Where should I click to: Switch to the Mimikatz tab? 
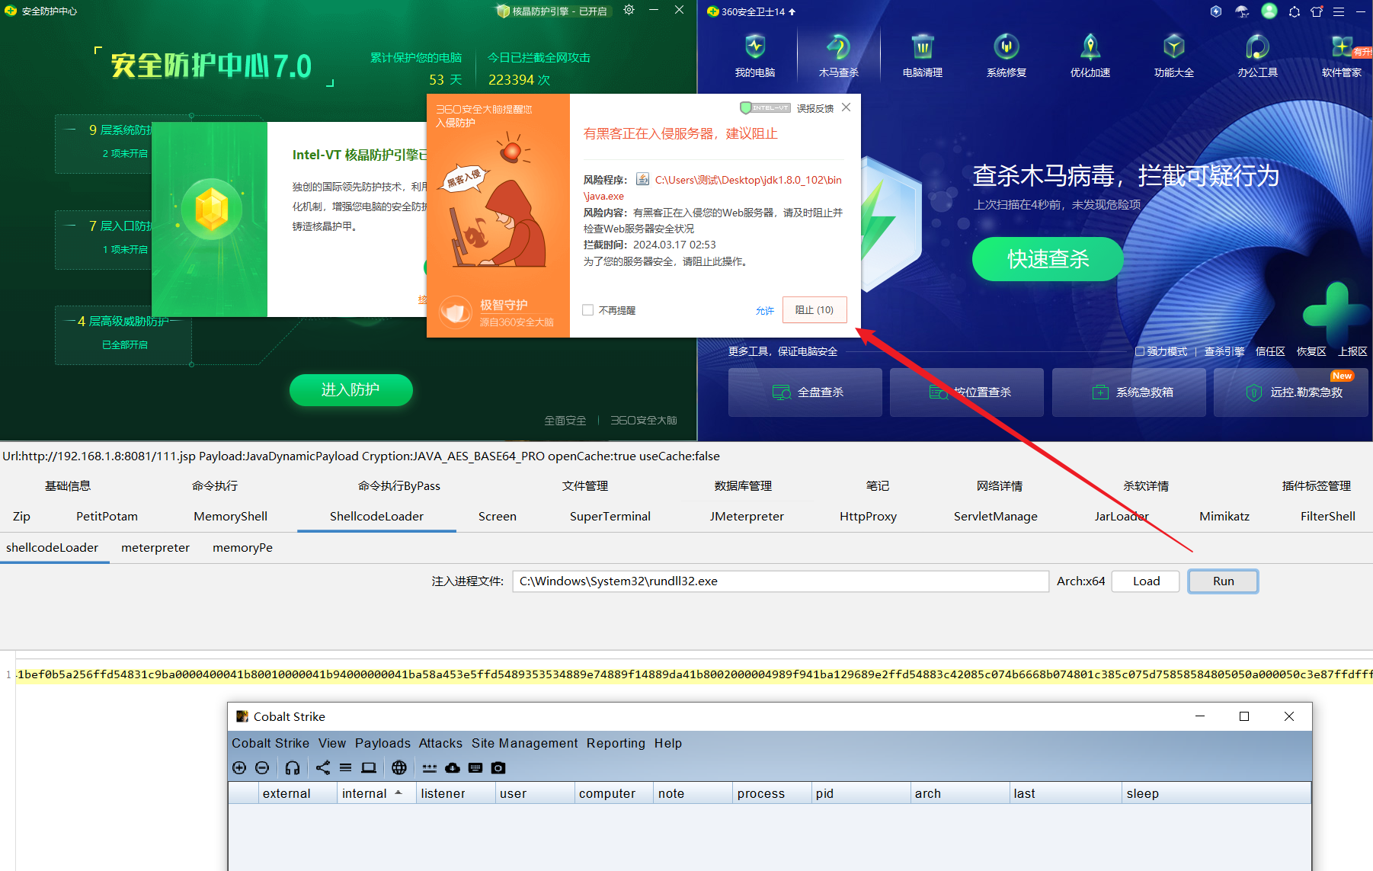point(1224,516)
